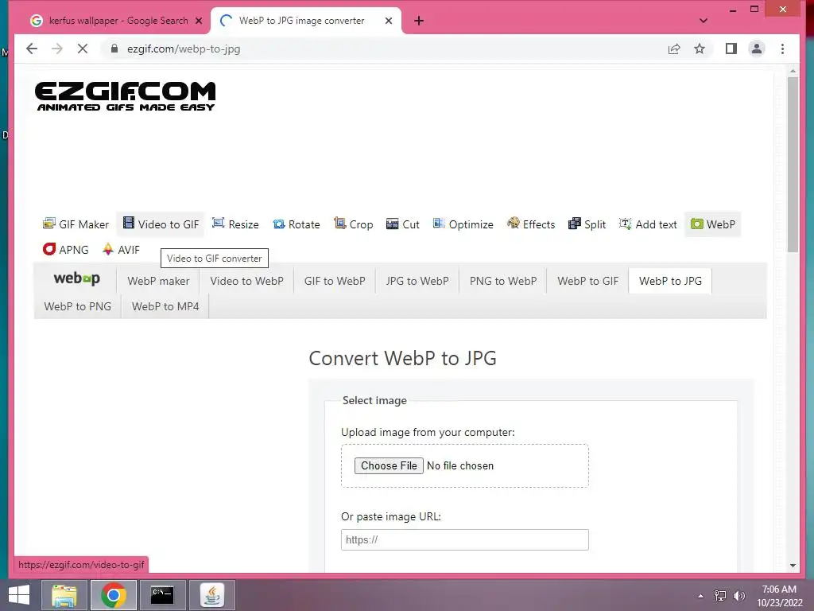Open the GIF Maker tool

(x=76, y=224)
